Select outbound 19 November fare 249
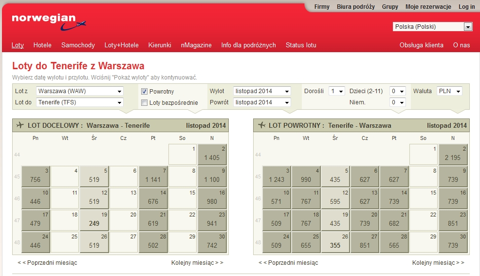Screen dimensions: 480x276 [x=94, y=220]
